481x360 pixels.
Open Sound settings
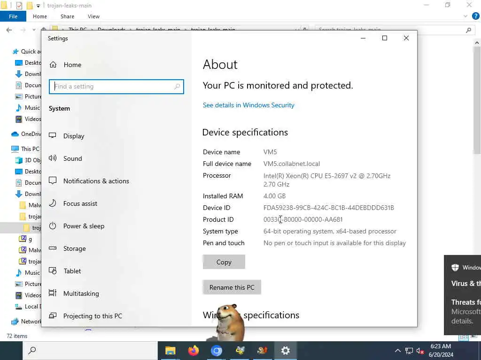(x=65, y=158)
